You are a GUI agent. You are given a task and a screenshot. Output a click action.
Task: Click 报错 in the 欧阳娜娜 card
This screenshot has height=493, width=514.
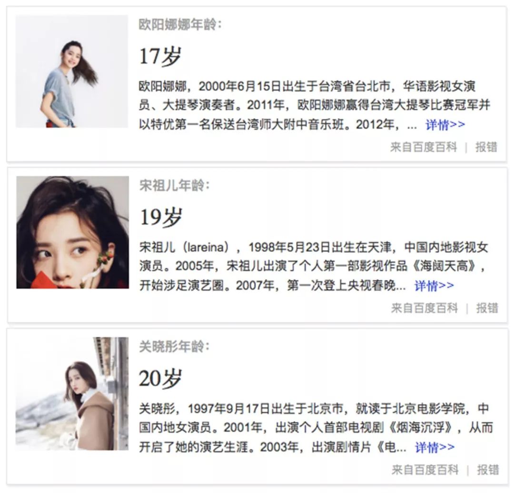[x=486, y=147]
